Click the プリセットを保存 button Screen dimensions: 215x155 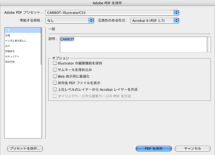point(25,148)
